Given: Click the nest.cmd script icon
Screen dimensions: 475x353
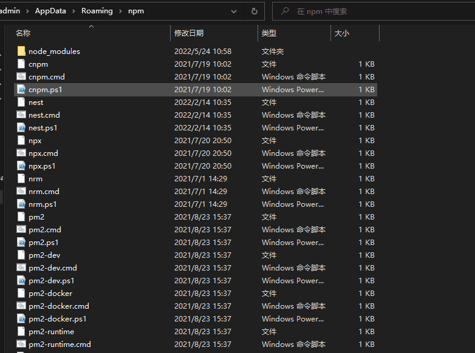Looking at the screenshot, I should tap(21, 115).
